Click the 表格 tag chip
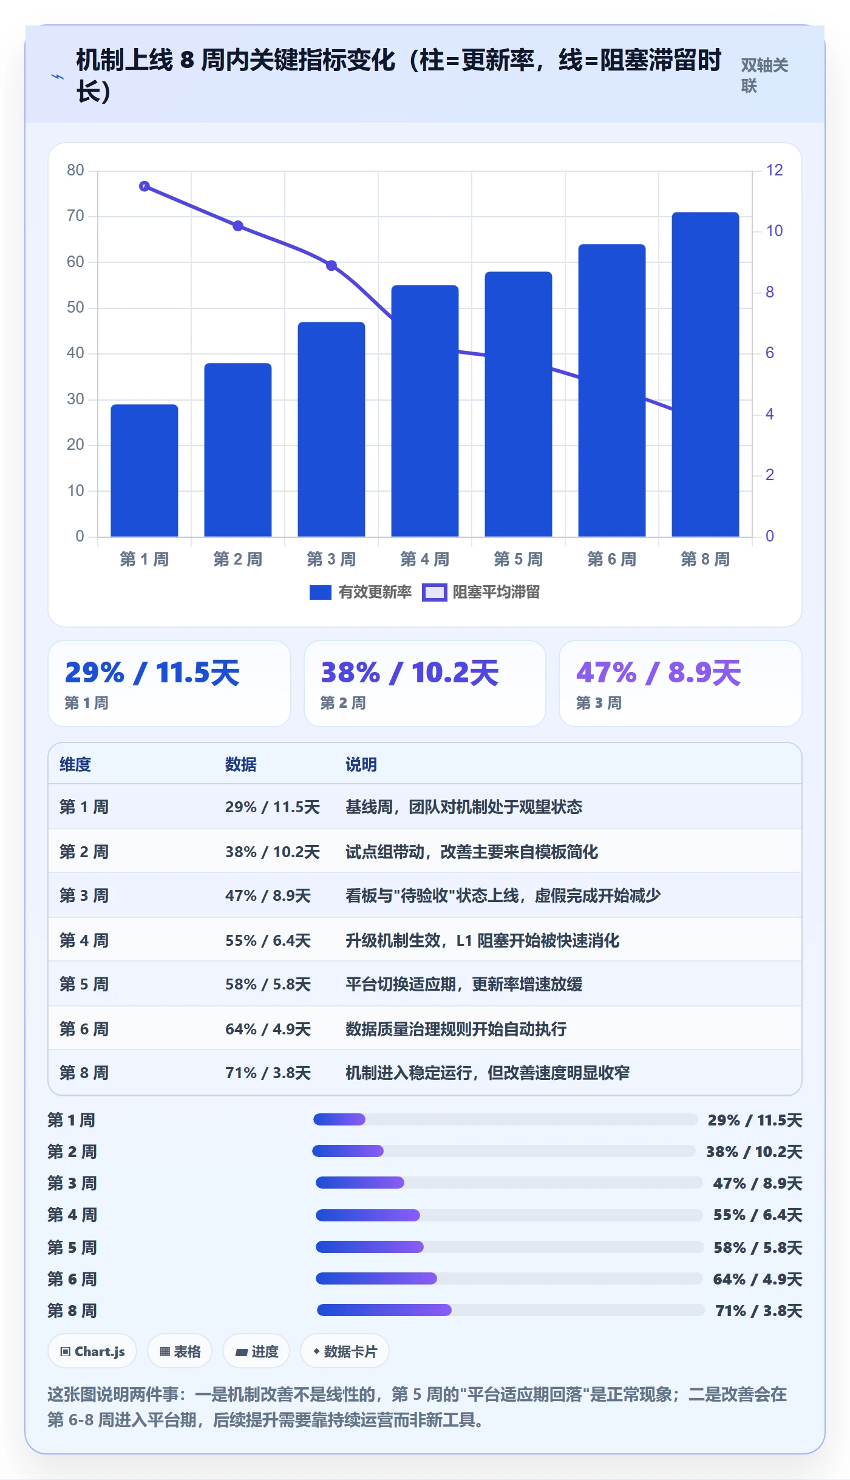The image size is (850, 1480). [180, 1351]
